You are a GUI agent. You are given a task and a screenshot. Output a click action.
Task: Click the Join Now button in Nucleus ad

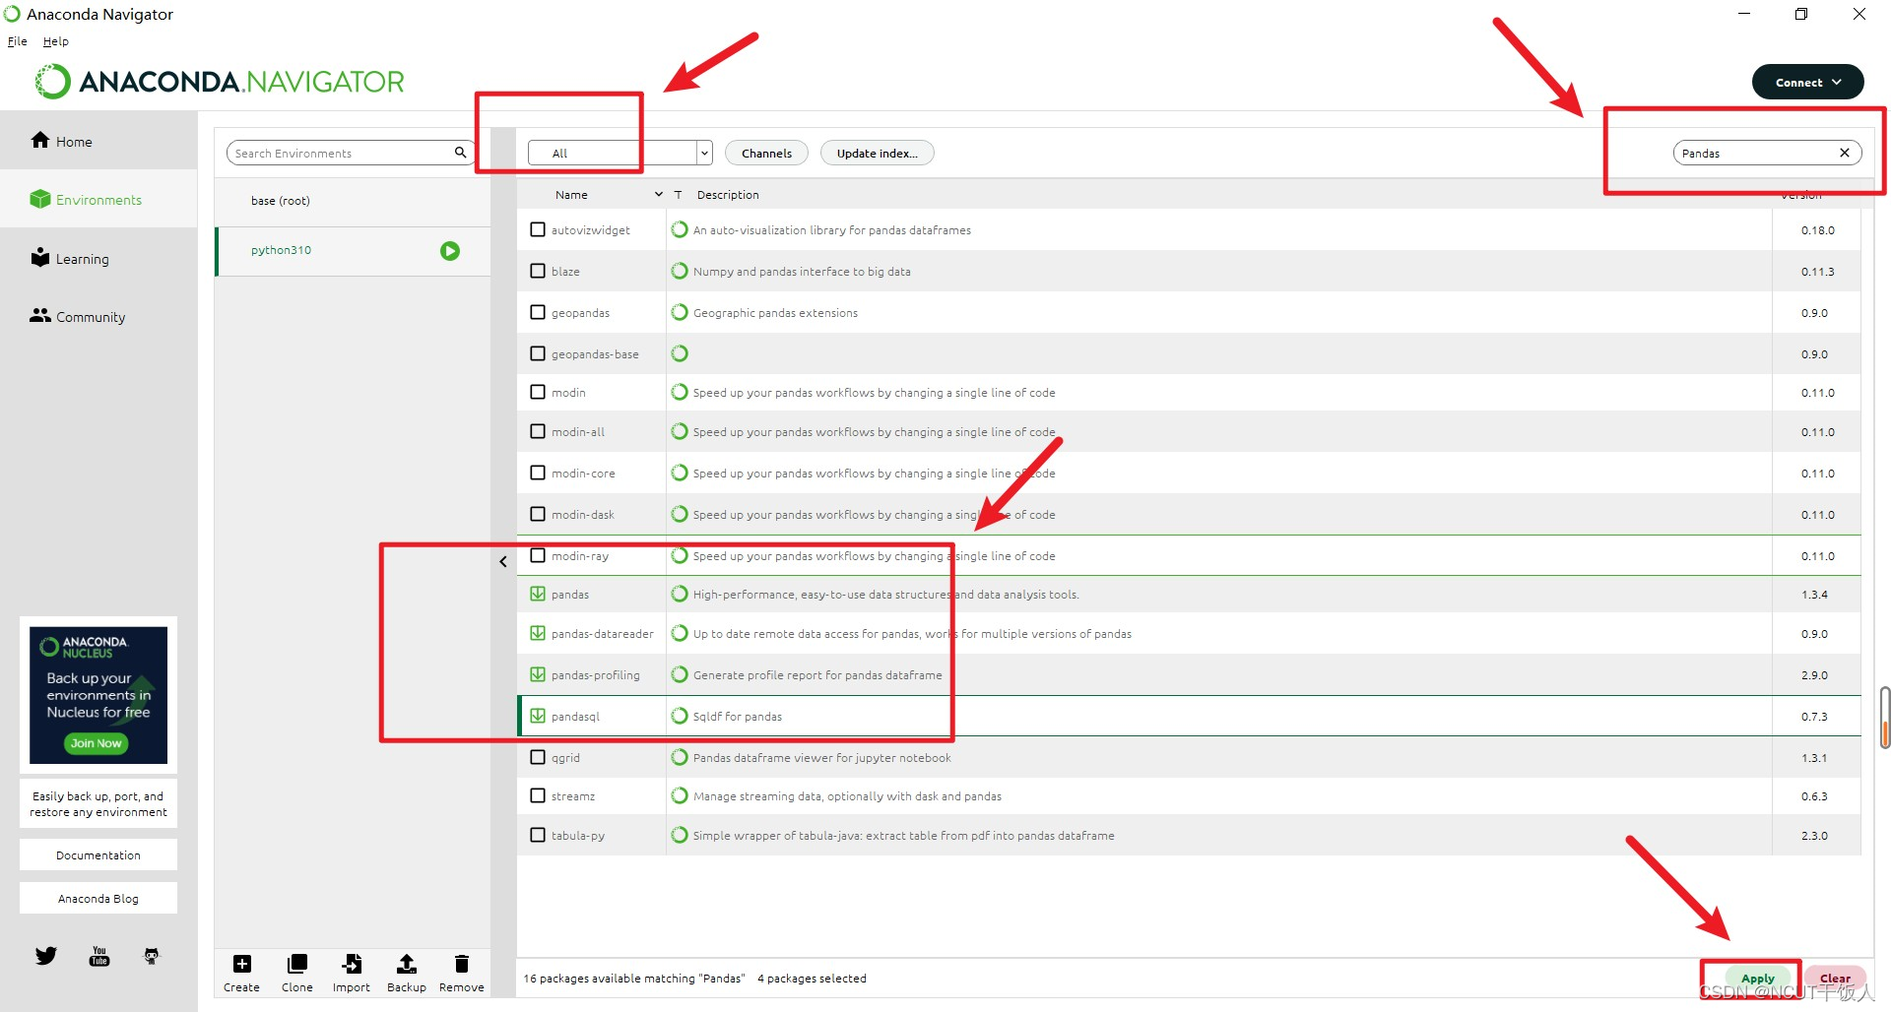click(97, 743)
